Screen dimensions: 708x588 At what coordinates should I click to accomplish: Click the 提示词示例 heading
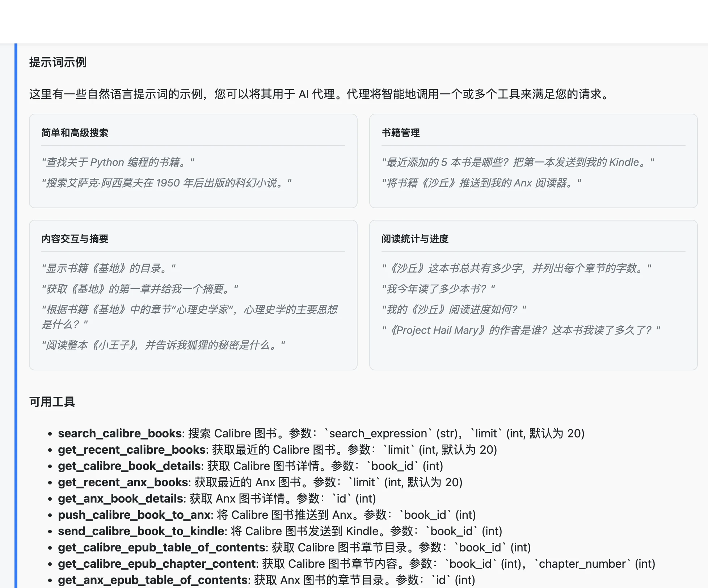(58, 62)
